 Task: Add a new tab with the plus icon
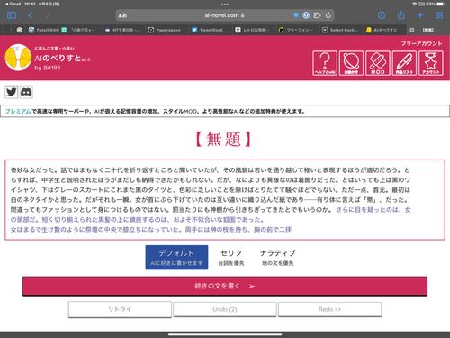coord(420,15)
